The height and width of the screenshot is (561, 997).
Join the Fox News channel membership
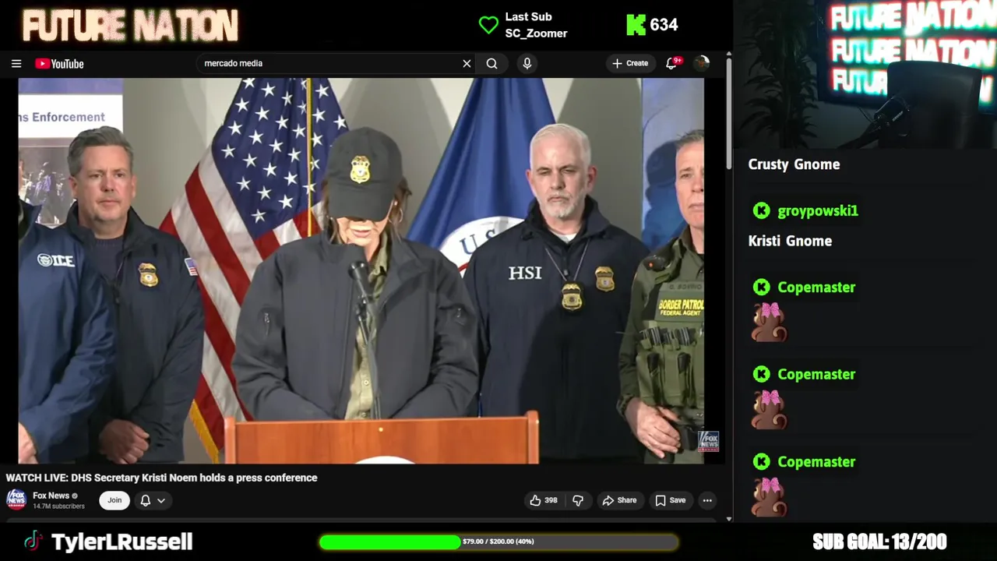tap(114, 500)
